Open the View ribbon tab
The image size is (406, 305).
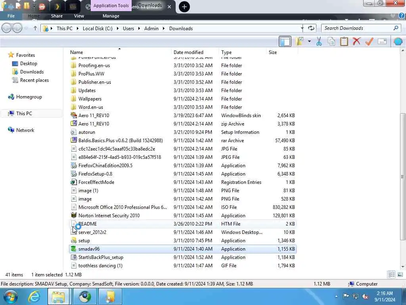click(x=79, y=16)
